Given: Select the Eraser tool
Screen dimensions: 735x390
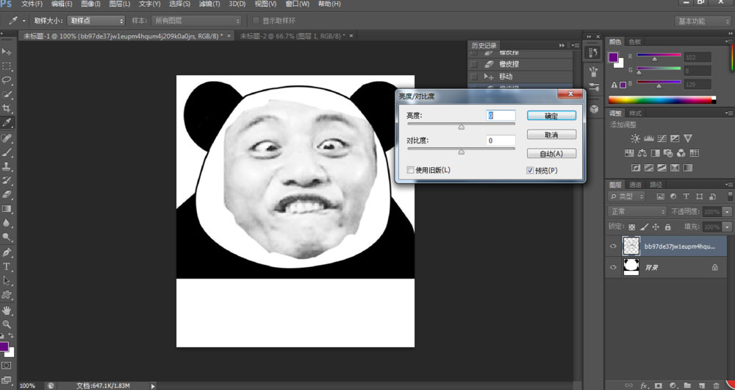Looking at the screenshot, I should click(x=7, y=195).
